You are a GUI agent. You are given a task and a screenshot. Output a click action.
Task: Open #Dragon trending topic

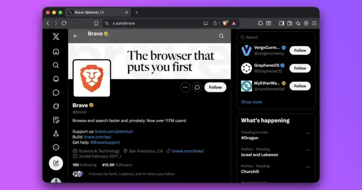(x=250, y=138)
